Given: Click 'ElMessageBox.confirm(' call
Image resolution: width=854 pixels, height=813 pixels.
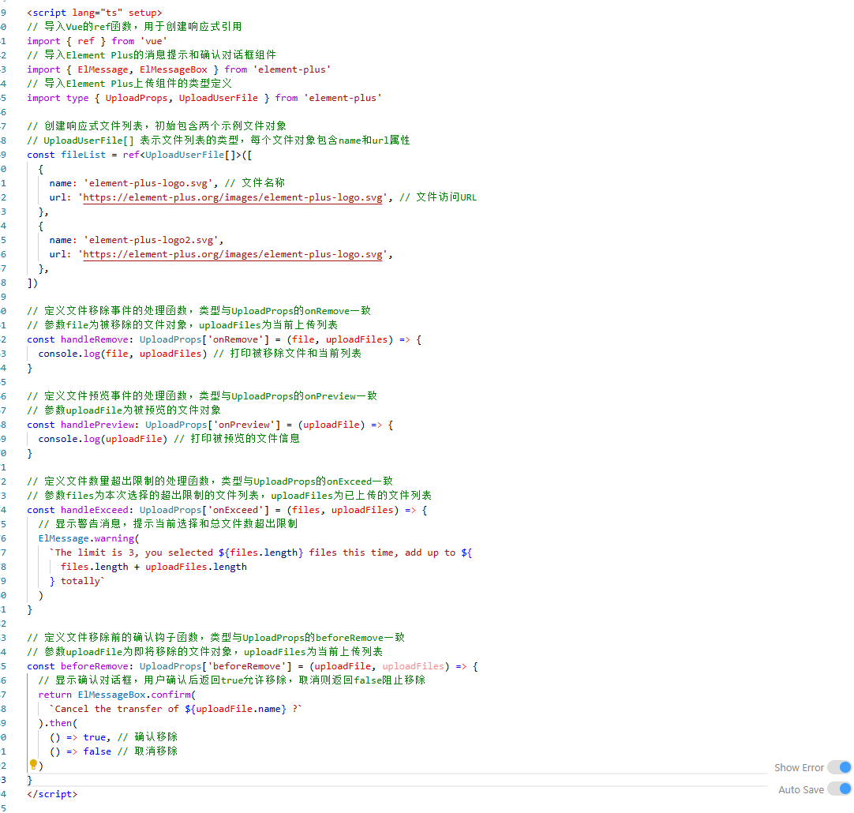Looking at the screenshot, I should pos(137,695).
